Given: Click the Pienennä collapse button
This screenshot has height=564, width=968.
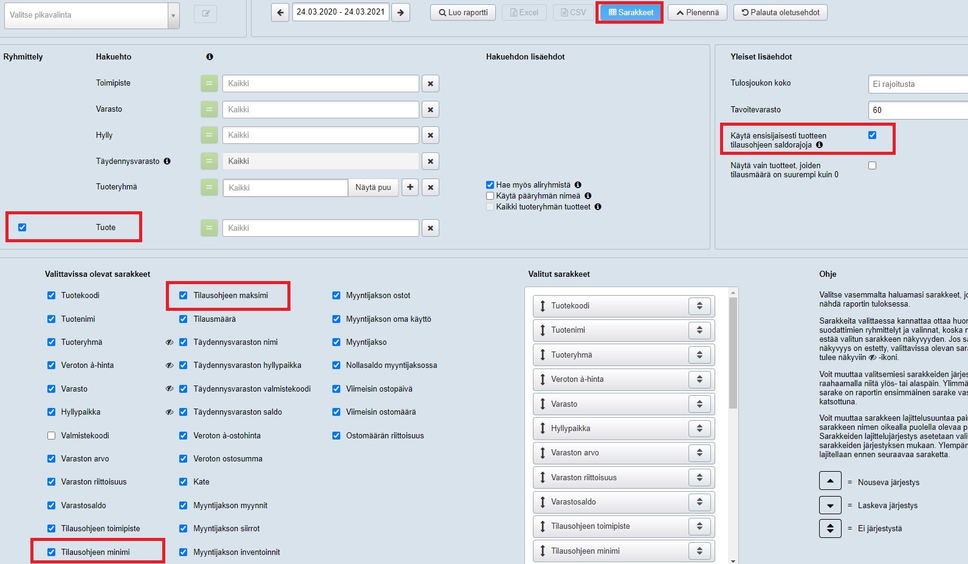Looking at the screenshot, I should [x=697, y=13].
